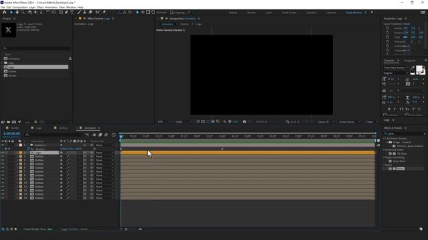Switch to the Paragraph panel tab
Image resolution: width=428 pixels, height=240 pixels.
pyautogui.click(x=409, y=61)
